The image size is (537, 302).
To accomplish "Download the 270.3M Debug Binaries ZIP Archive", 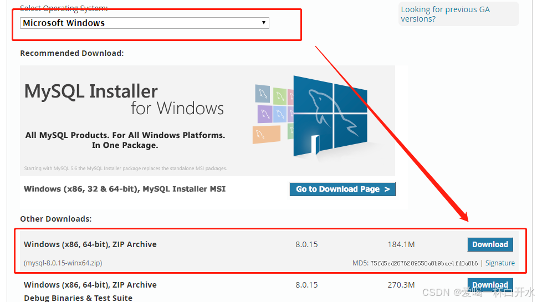I will coord(490,284).
